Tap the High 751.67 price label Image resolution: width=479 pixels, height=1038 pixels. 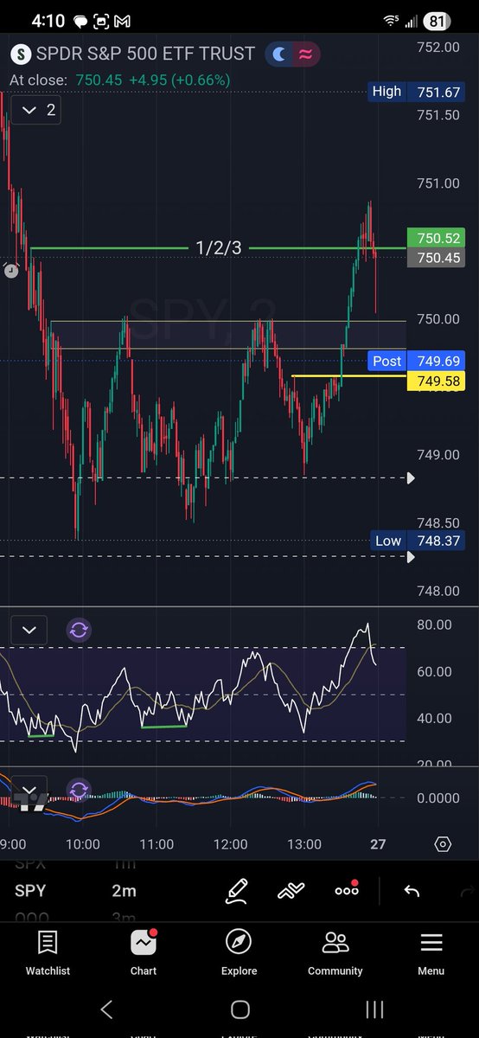pos(417,92)
